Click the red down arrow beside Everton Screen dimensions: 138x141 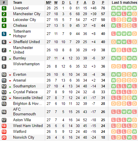tap(10, 75)
